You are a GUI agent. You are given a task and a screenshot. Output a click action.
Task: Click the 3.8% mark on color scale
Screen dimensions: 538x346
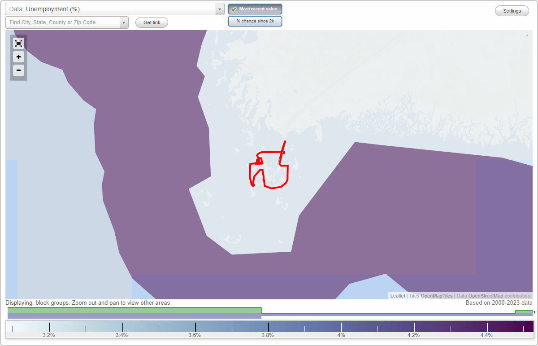click(268, 335)
